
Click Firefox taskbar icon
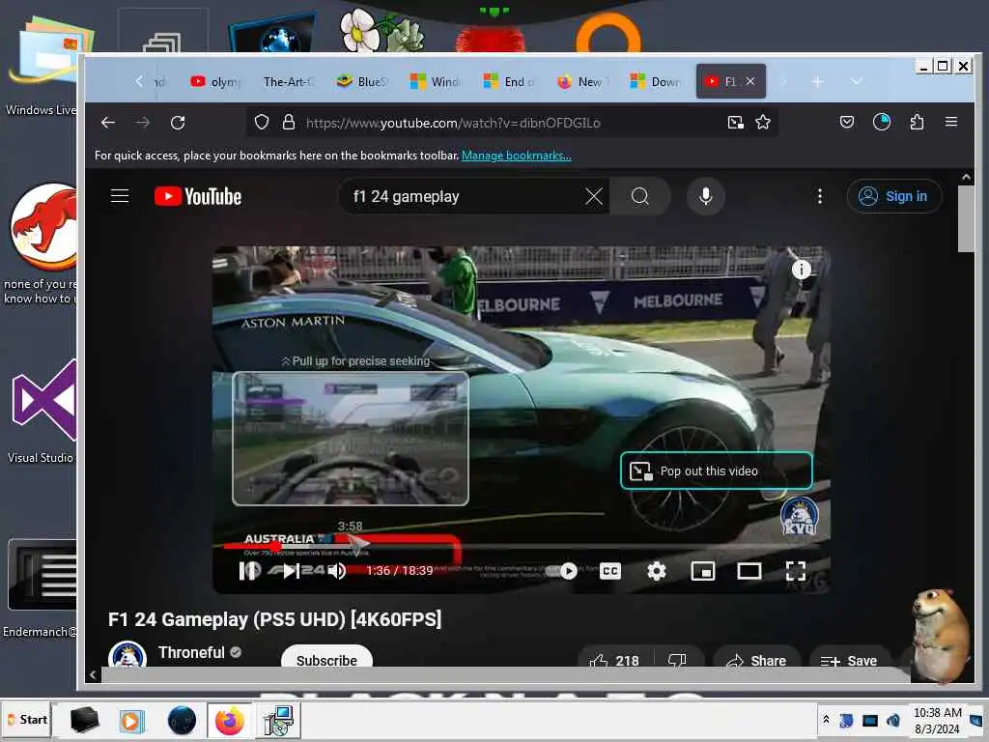230,720
